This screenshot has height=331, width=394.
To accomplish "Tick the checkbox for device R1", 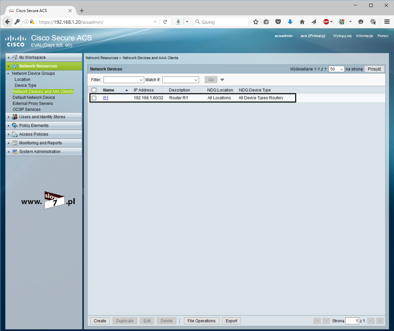I will [x=94, y=98].
